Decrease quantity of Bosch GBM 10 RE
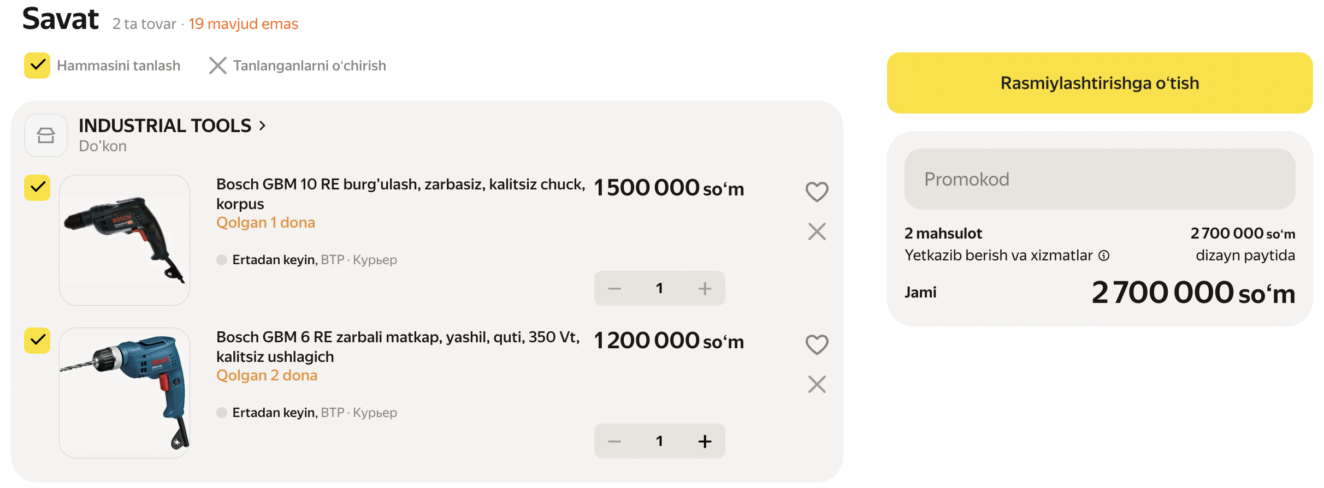Image resolution: width=1324 pixels, height=488 pixels. (614, 288)
